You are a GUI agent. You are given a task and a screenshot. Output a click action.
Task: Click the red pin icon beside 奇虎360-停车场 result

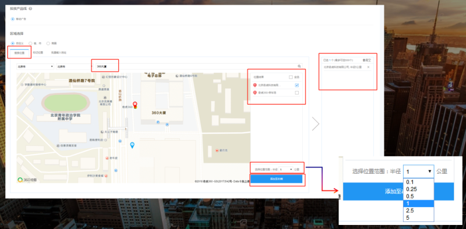point(255,93)
